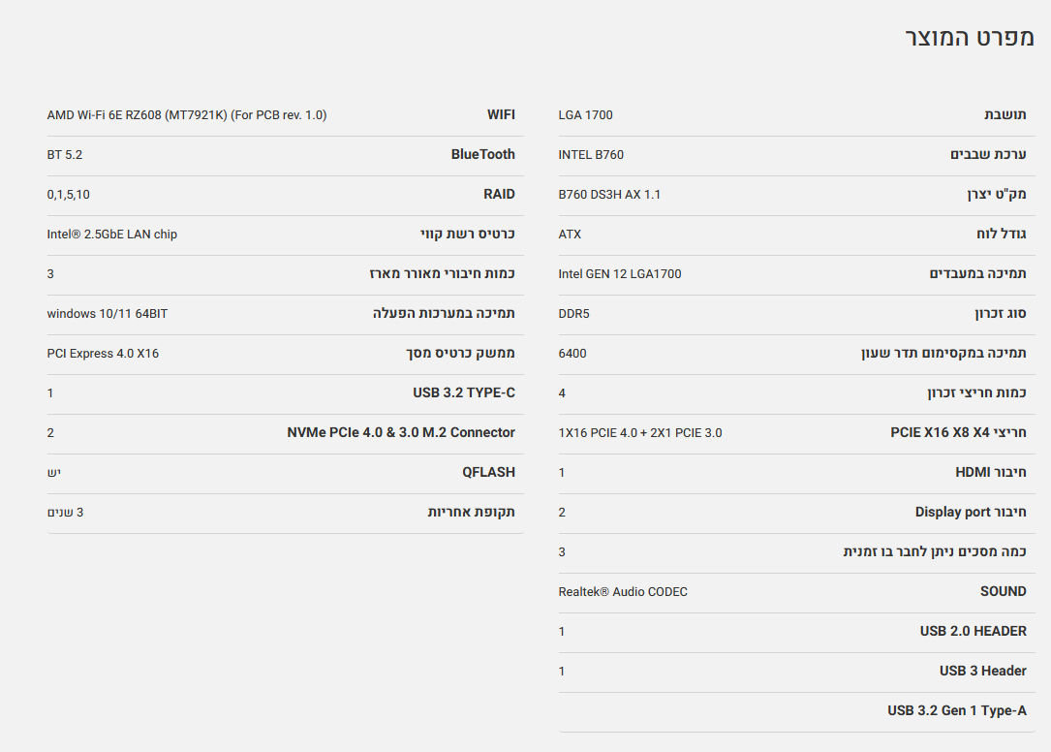Select the INTEL B760 chipset value

tap(591, 155)
